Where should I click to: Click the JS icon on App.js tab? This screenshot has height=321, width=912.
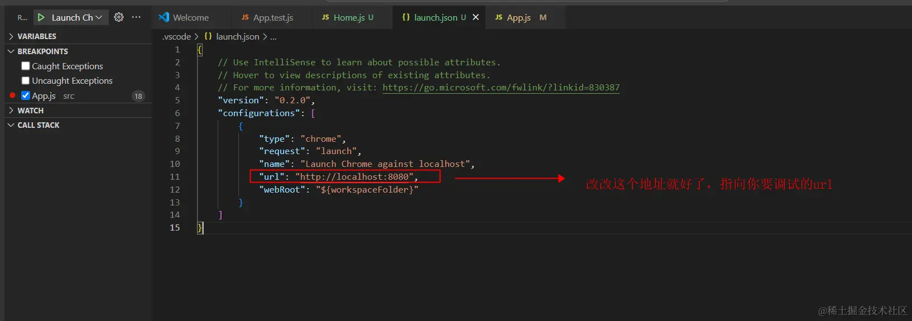point(498,17)
